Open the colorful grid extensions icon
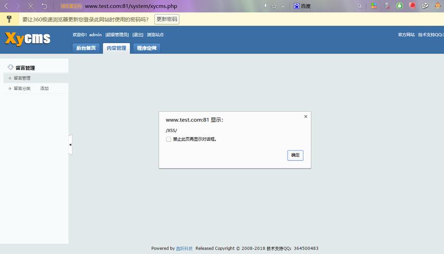 click(374, 6)
